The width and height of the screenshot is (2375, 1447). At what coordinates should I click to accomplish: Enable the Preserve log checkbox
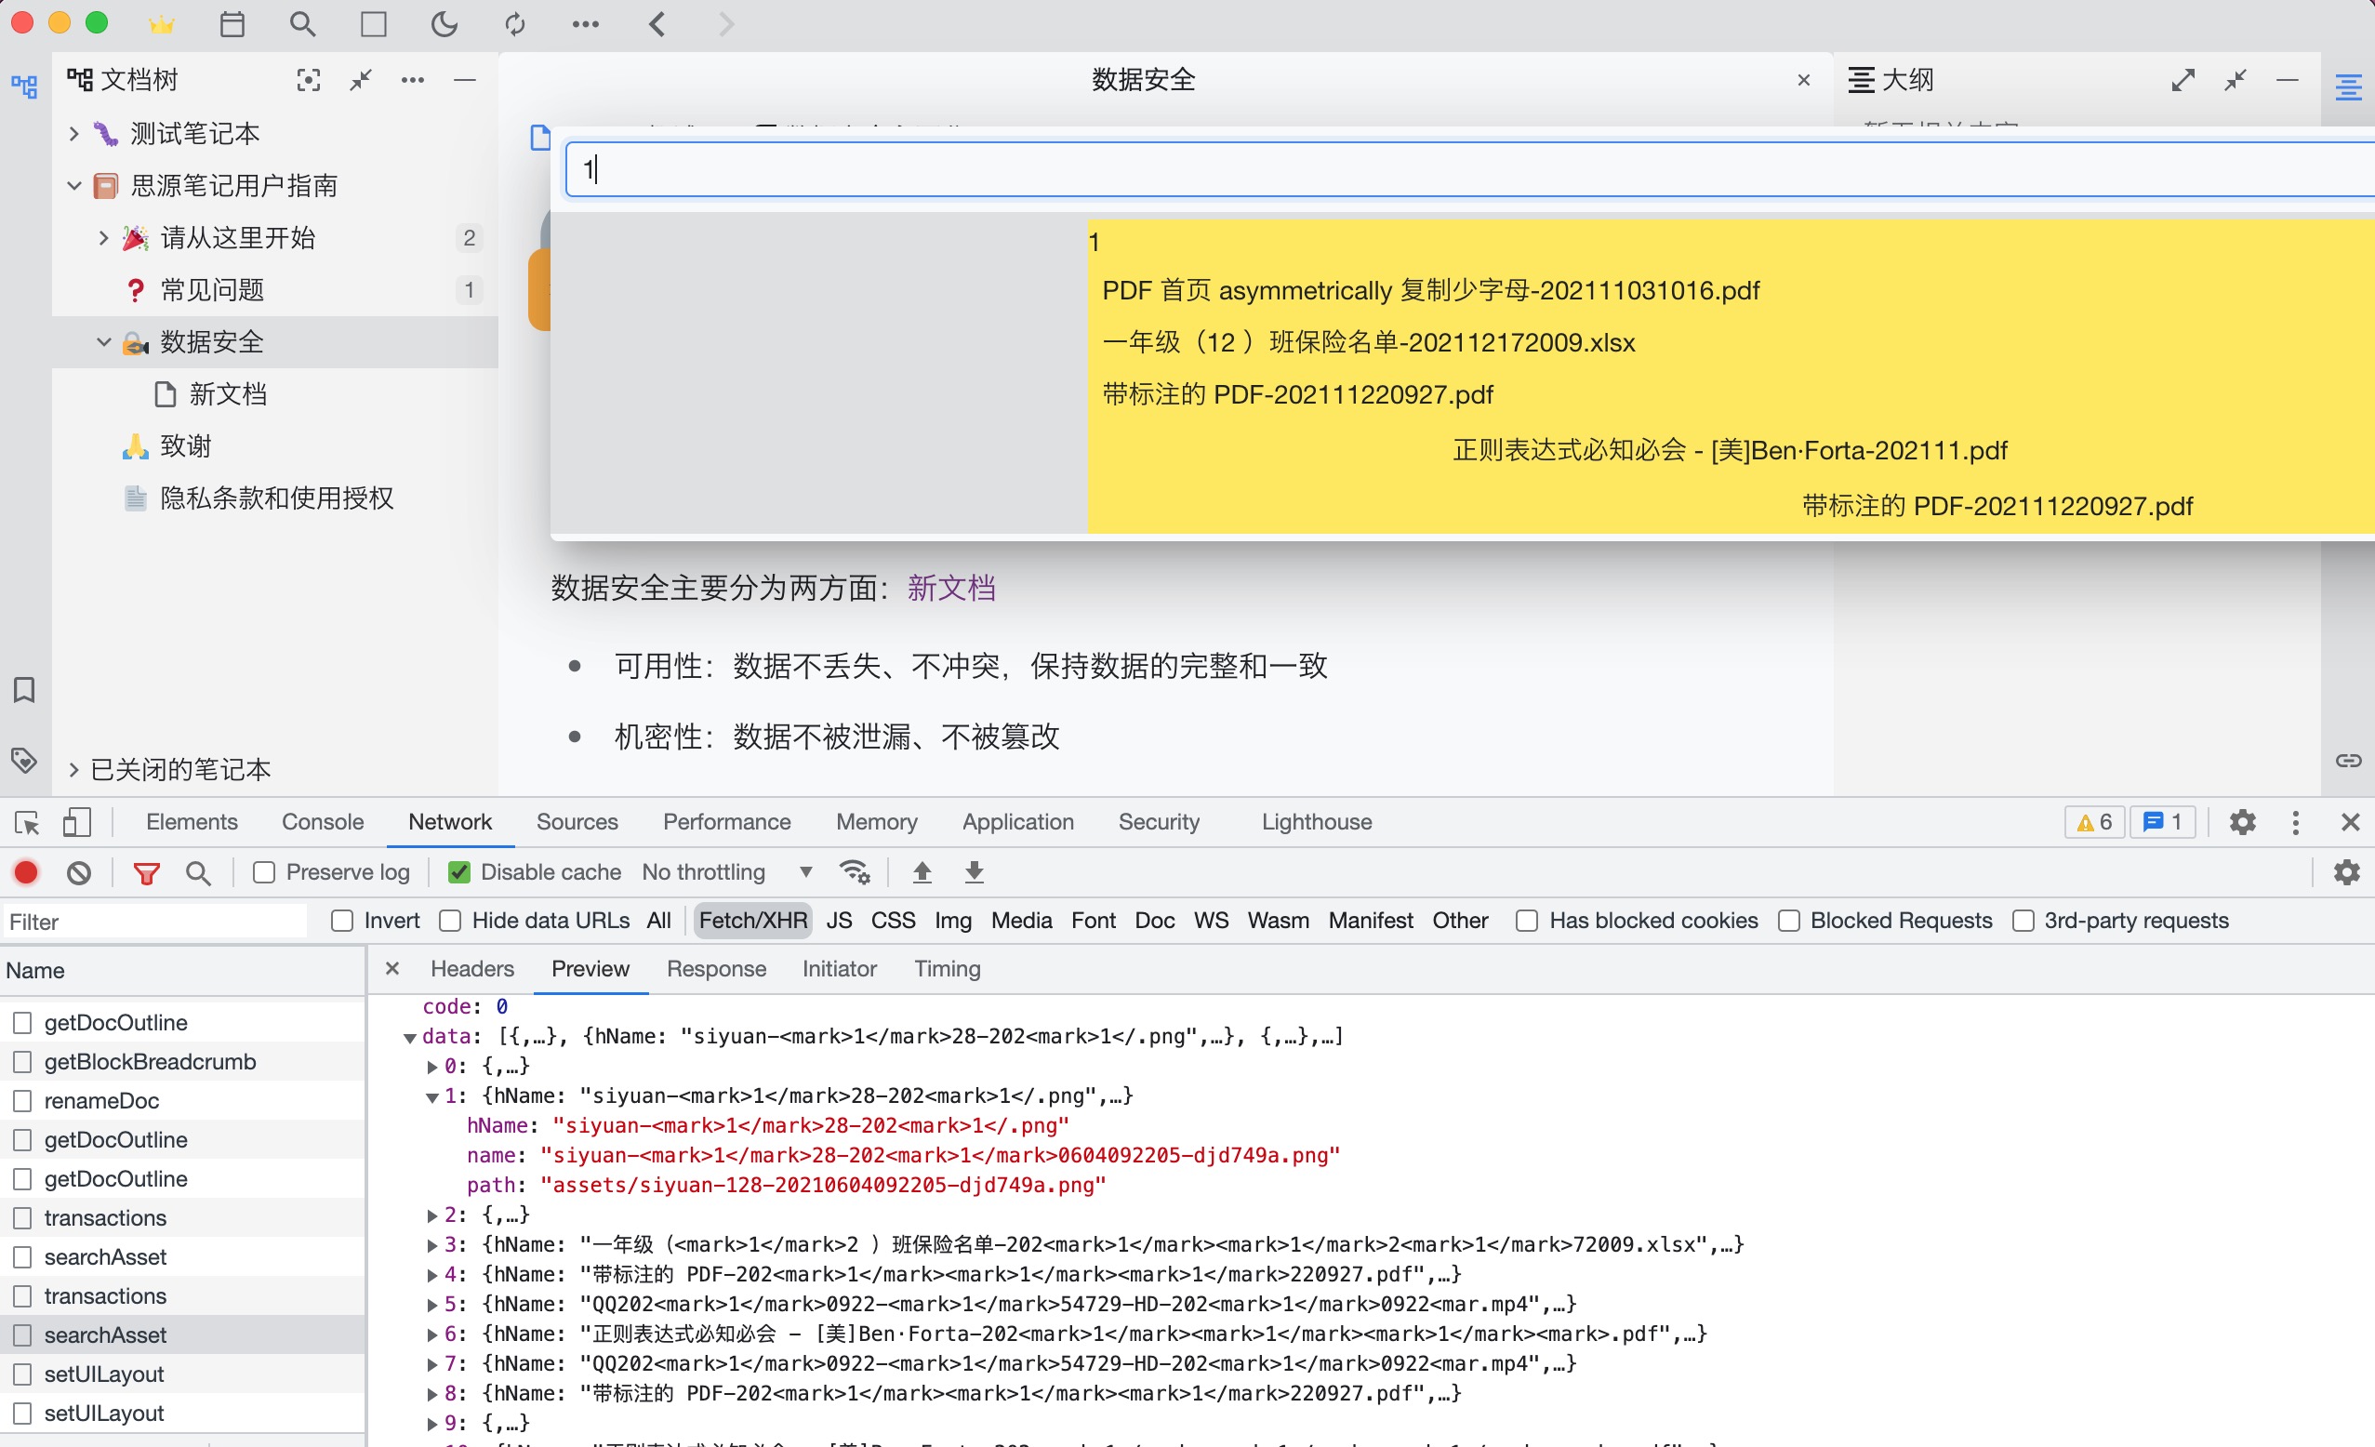coord(264,872)
